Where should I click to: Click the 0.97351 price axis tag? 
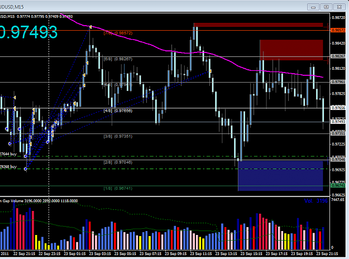(x=338, y=133)
